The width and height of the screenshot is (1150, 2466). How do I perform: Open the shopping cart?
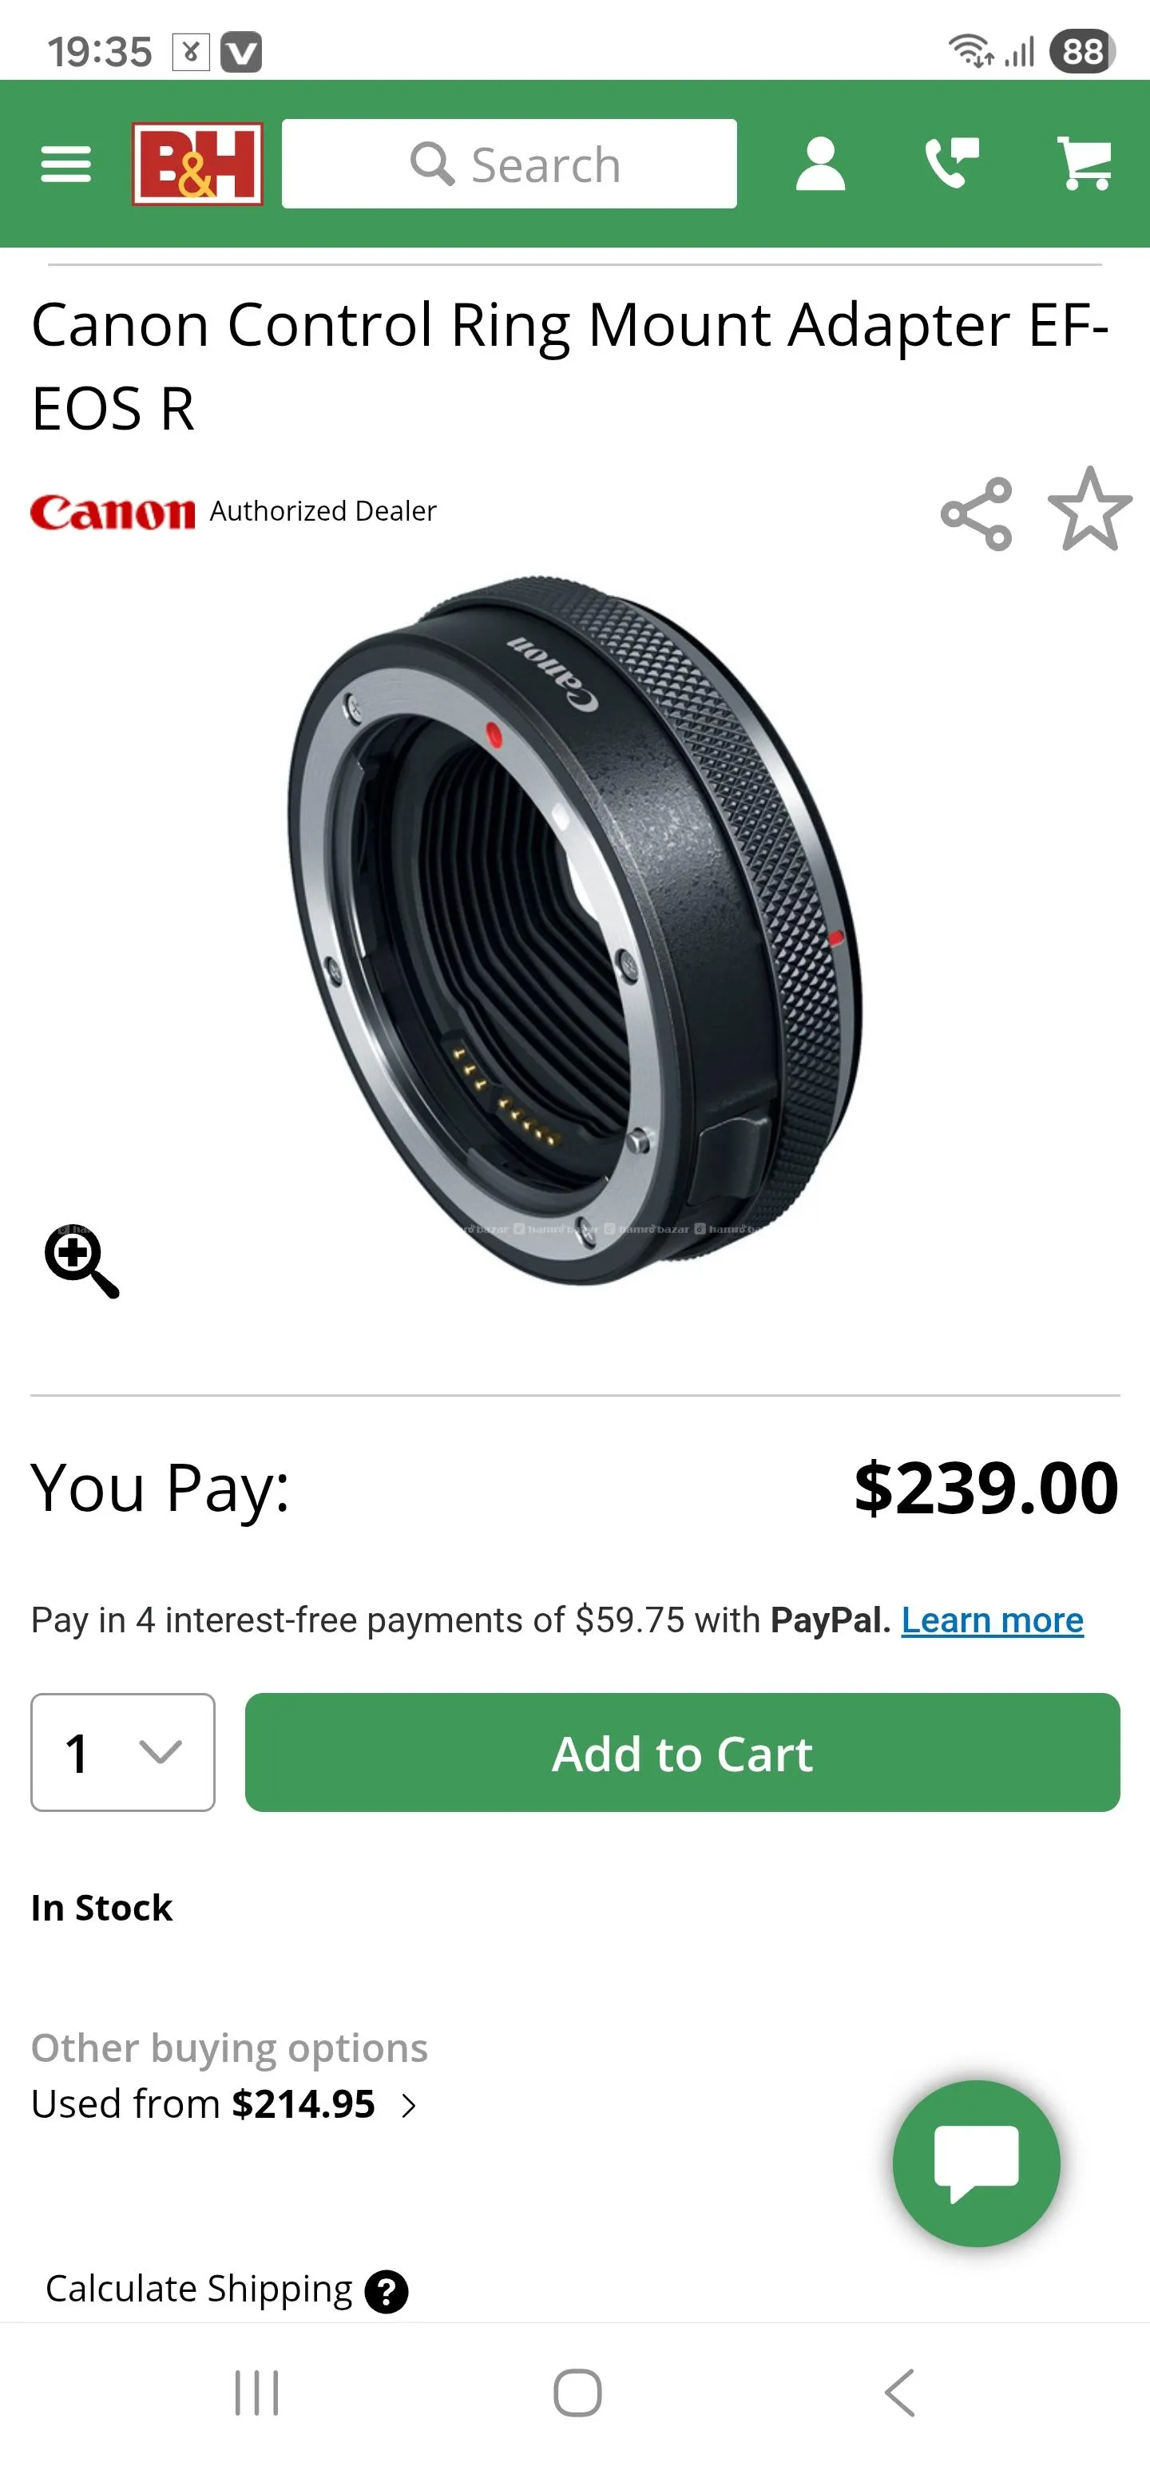1084,164
